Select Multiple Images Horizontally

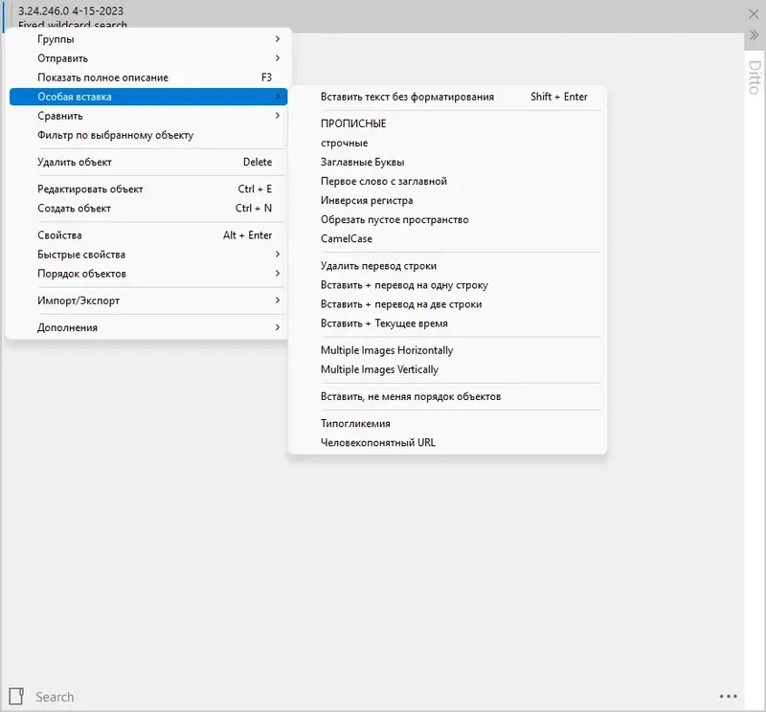tap(387, 350)
